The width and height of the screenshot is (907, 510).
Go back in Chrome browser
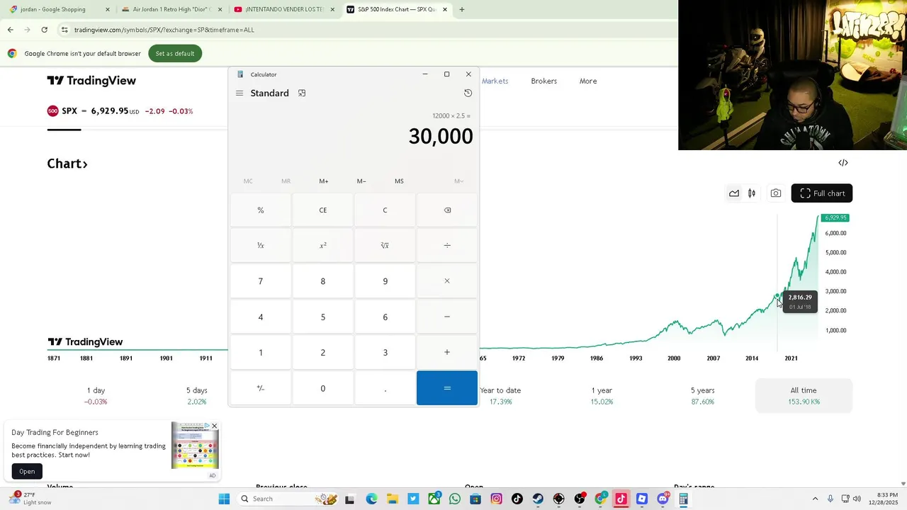[x=10, y=30]
